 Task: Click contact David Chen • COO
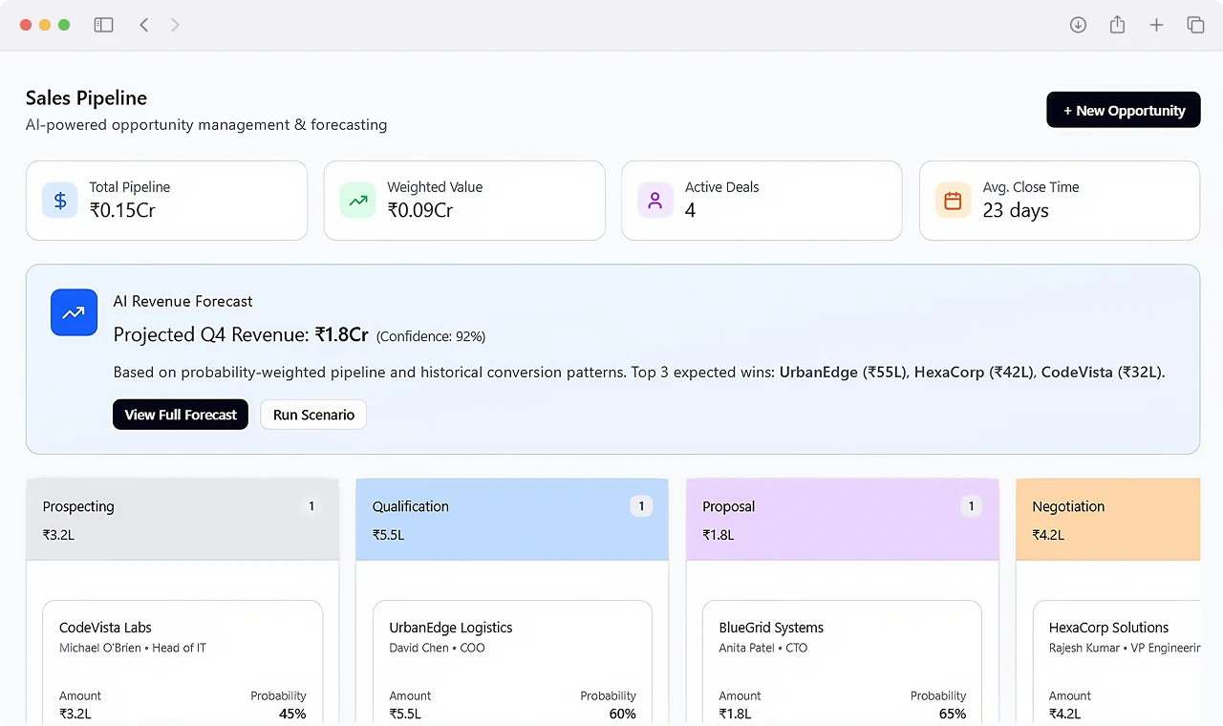click(437, 648)
